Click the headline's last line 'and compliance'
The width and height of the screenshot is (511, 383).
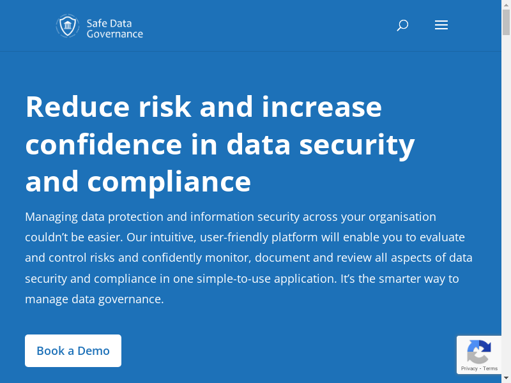(x=138, y=181)
